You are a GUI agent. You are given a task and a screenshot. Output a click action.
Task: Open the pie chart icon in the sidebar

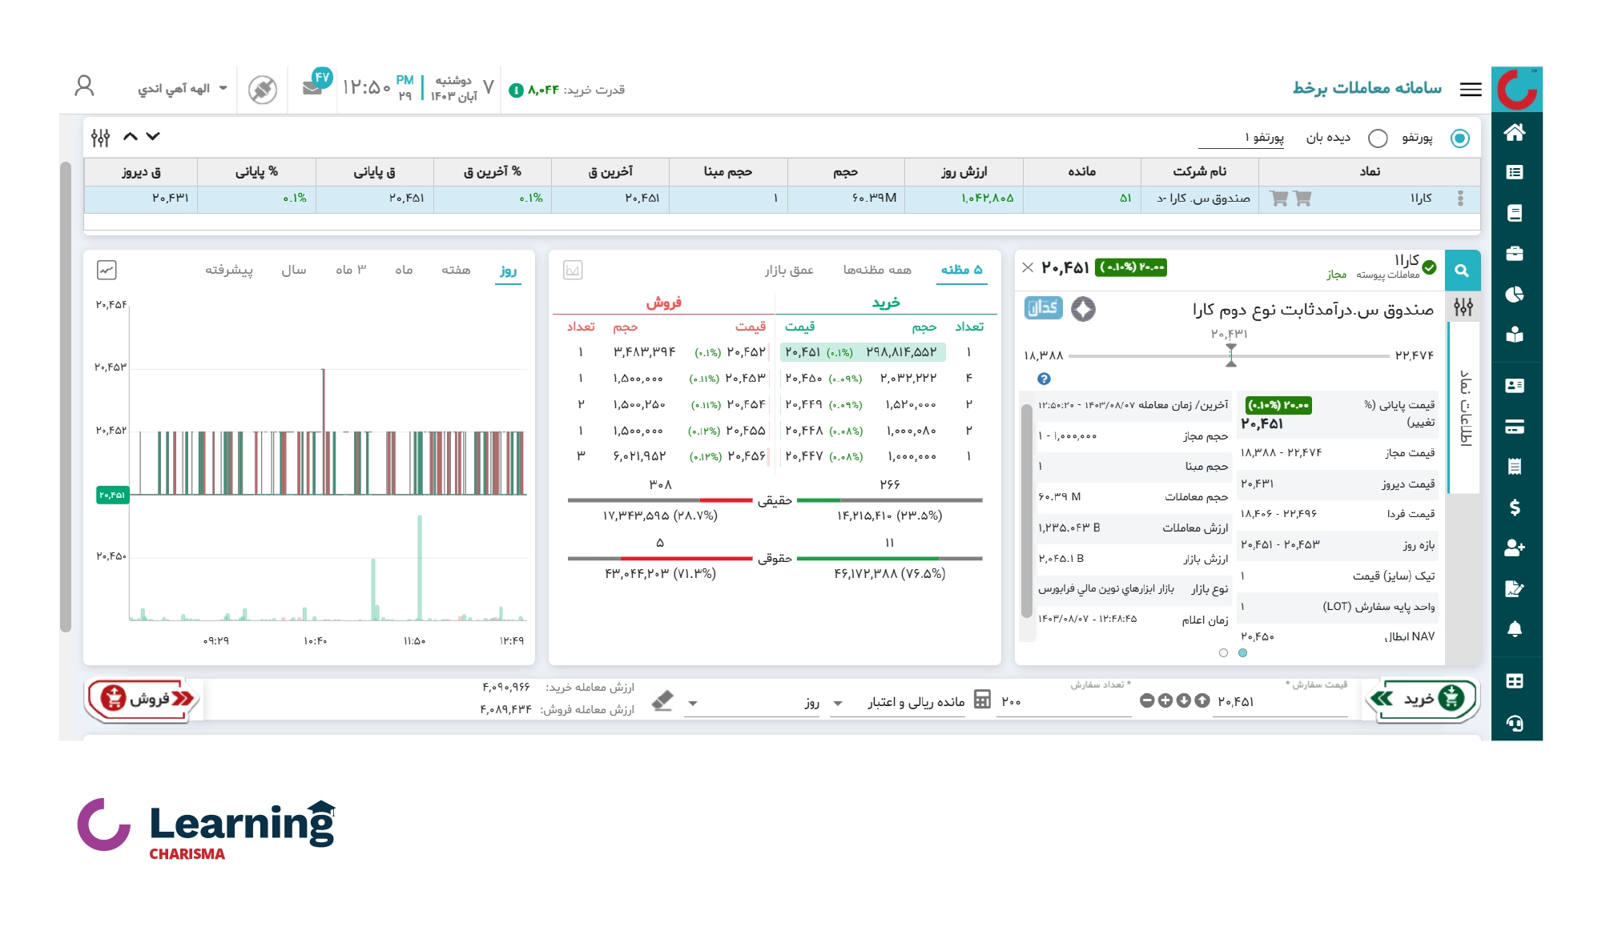tap(1514, 295)
